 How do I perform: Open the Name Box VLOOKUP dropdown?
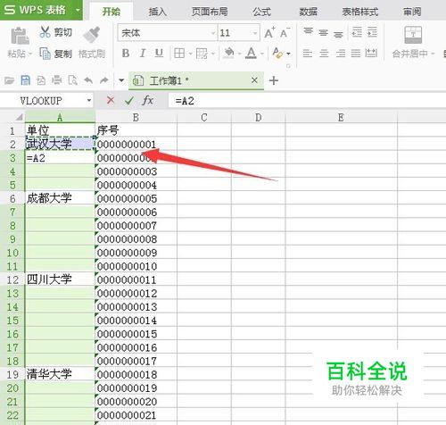89,101
